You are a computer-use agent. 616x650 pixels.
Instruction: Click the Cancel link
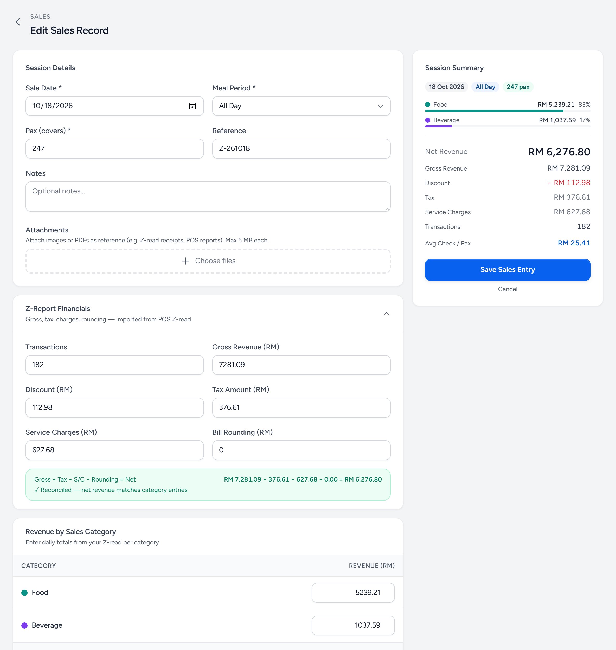[507, 289]
